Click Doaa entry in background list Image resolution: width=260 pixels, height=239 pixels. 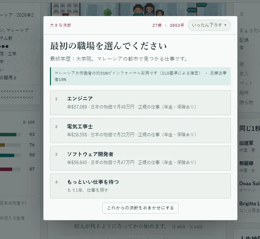click(250, 183)
